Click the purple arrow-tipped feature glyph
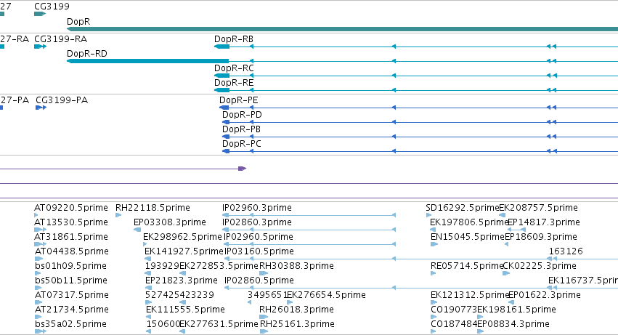618x335 pixels. click(243, 169)
